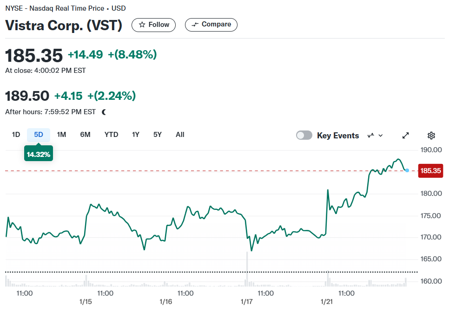Select the 1D time range
The height and width of the screenshot is (312, 449).
point(16,135)
